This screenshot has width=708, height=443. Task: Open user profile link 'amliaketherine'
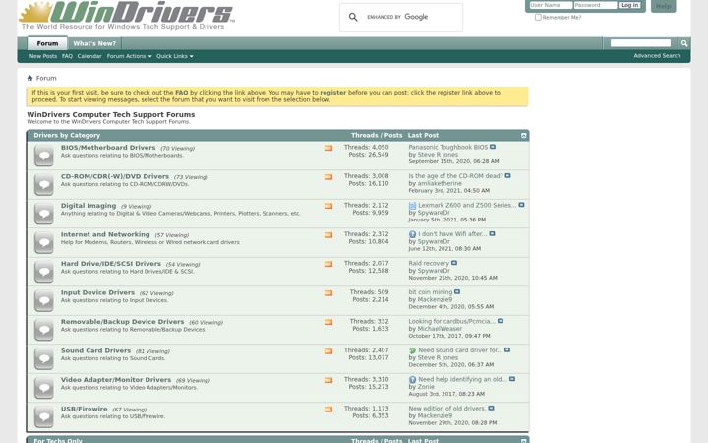[440, 183]
